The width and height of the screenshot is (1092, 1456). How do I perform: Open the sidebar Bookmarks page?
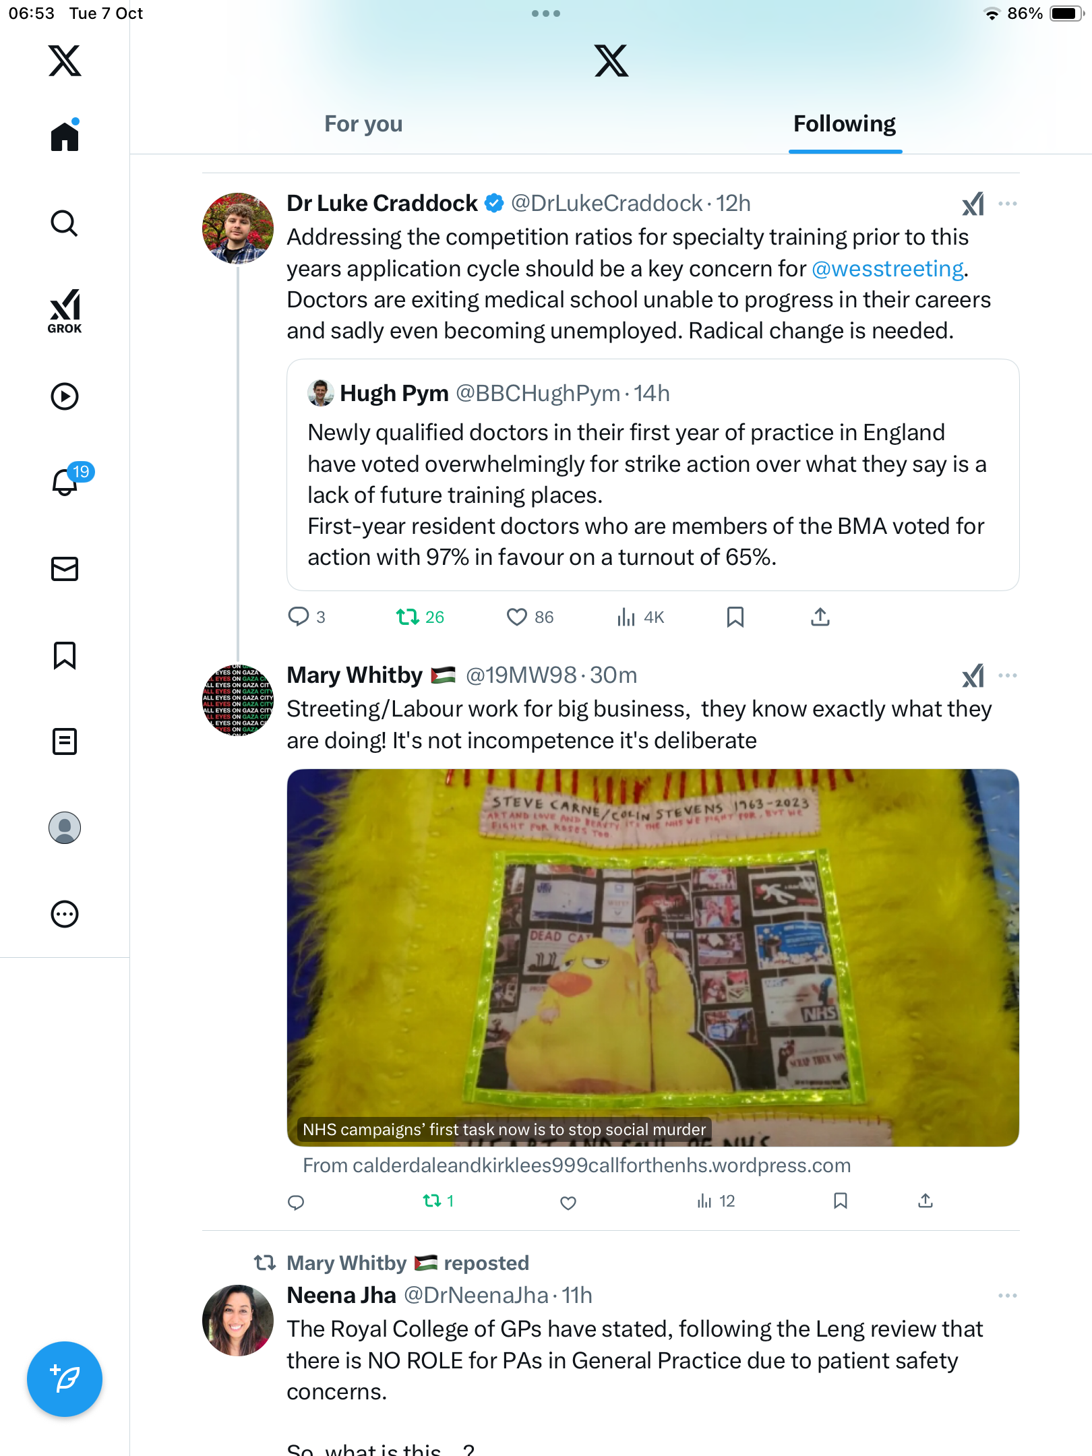coord(65,655)
